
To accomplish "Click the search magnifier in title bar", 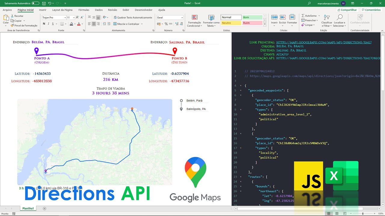I will coord(309,3).
